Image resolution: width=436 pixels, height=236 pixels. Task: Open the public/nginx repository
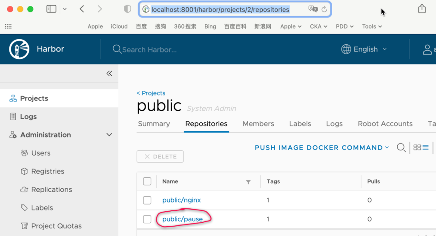[x=181, y=200]
